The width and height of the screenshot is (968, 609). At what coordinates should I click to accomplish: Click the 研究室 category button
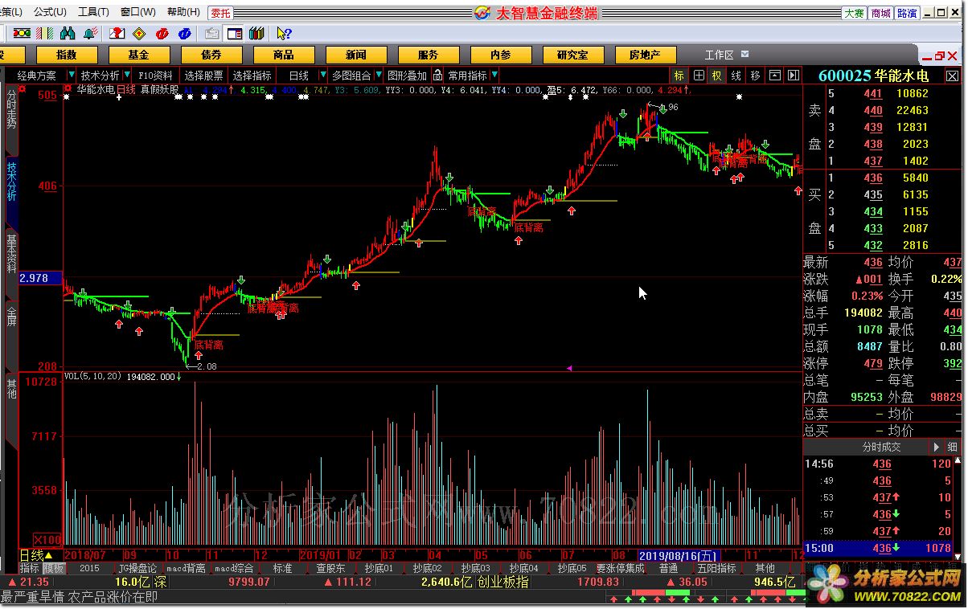(x=572, y=55)
